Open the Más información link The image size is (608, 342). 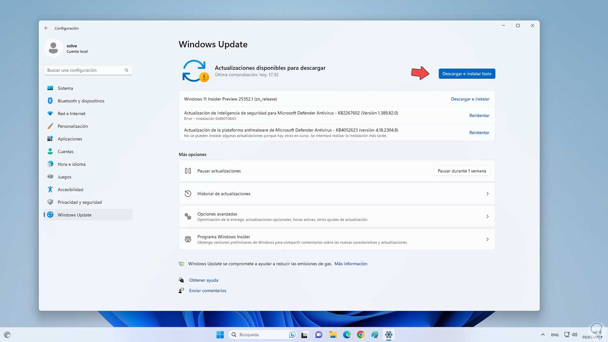(x=351, y=264)
